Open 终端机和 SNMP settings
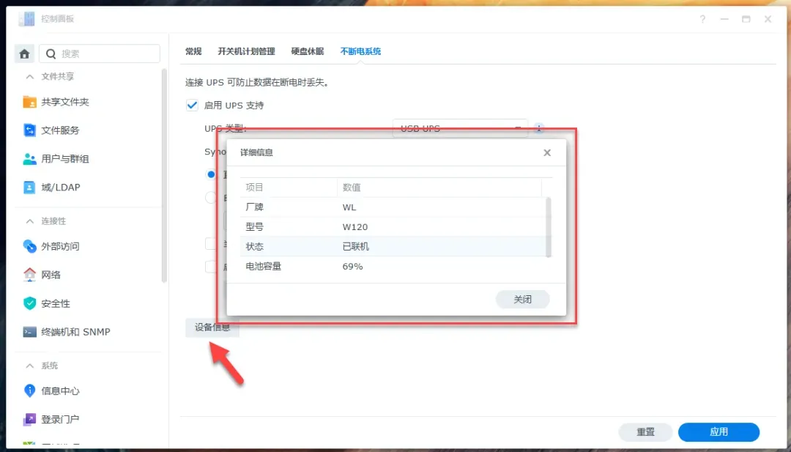This screenshot has width=791, height=452. (x=75, y=332)
